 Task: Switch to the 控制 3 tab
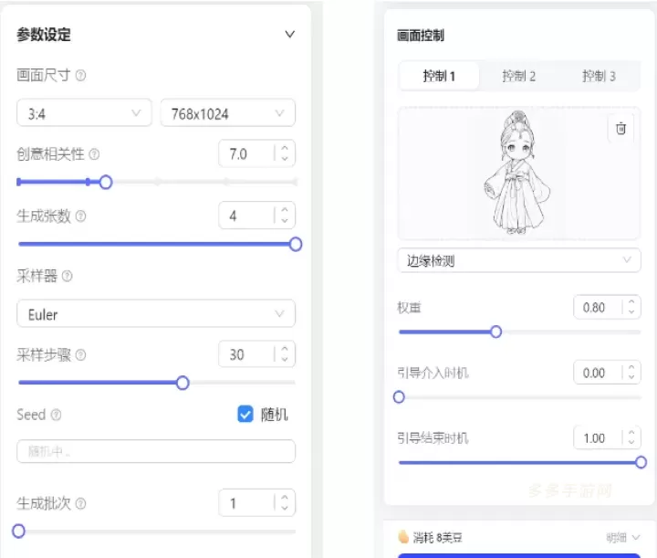tap(599, 76)
